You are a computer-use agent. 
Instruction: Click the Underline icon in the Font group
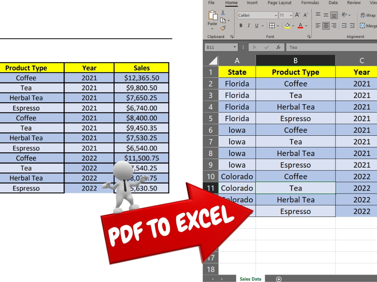(x=256, y=26)
